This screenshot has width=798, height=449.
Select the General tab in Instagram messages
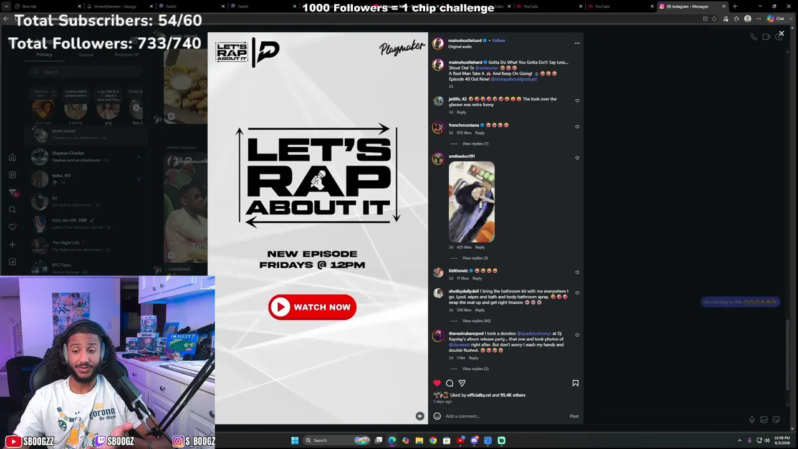(85, 55)
